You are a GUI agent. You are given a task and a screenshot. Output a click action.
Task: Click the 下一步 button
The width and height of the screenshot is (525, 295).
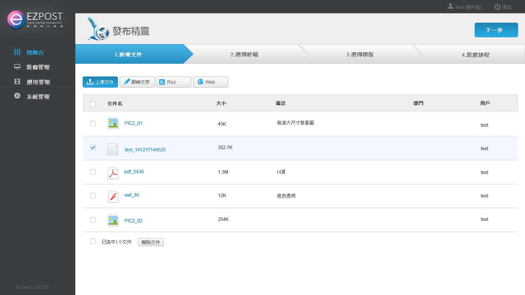496,30
